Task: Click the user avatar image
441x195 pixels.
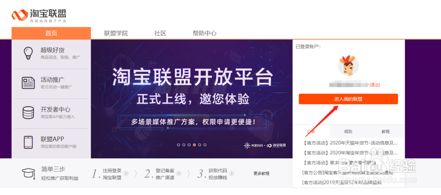Action: tap(348, 66)
